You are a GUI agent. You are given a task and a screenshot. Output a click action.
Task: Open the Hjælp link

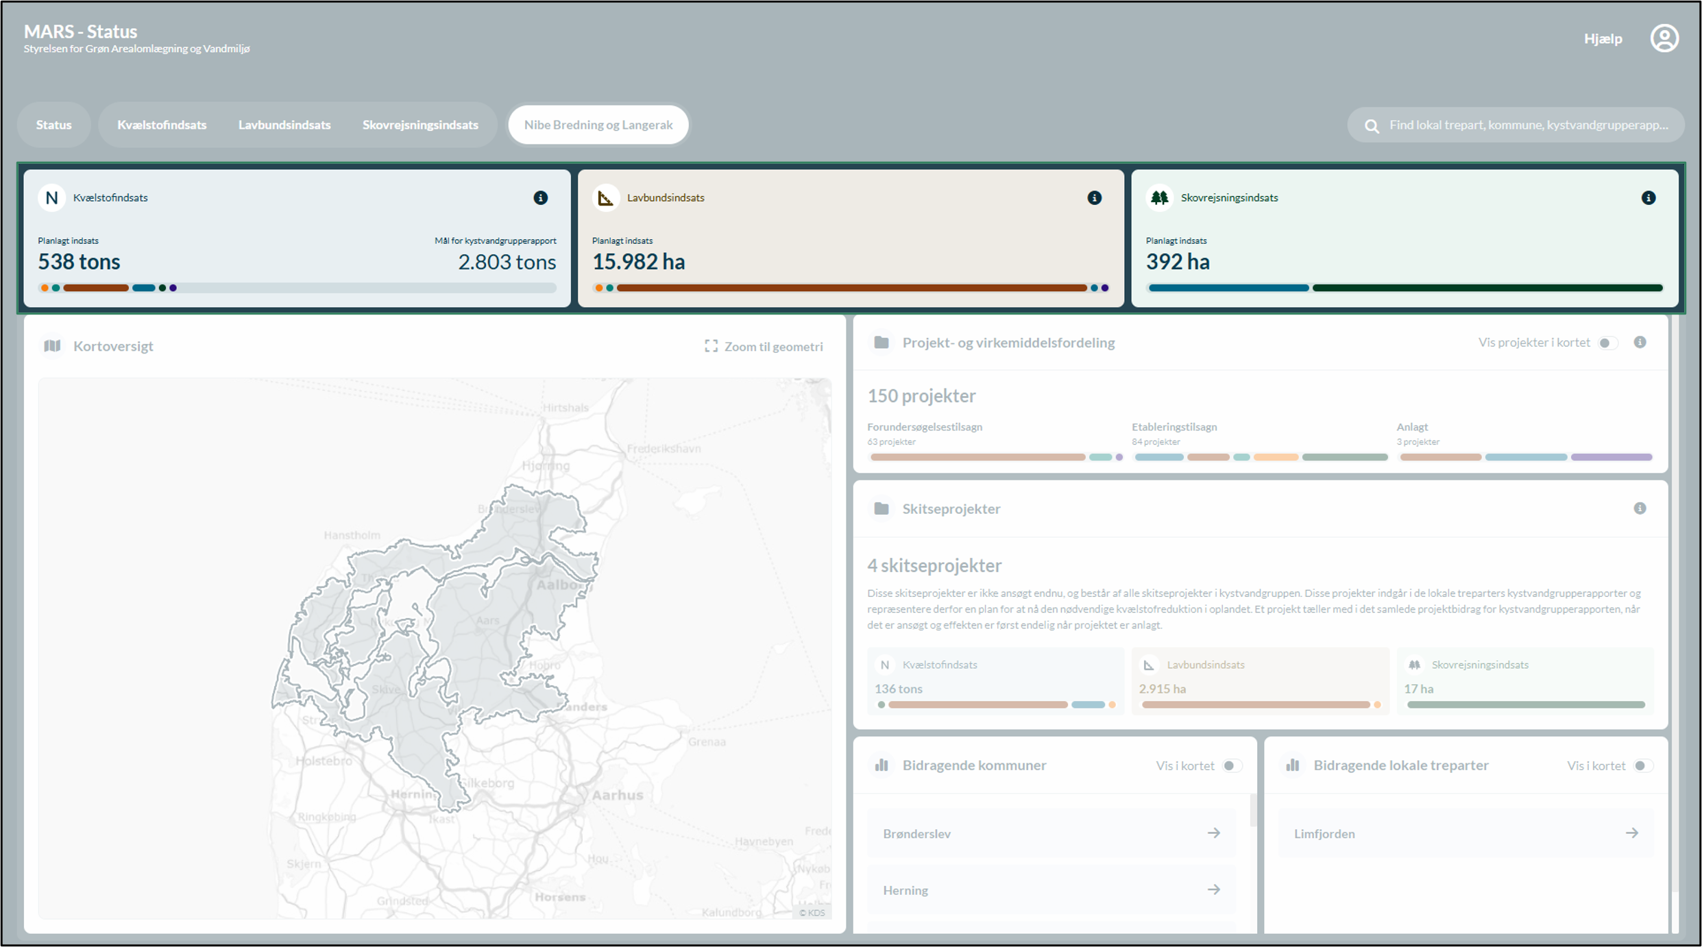(x=1603, y=39)
